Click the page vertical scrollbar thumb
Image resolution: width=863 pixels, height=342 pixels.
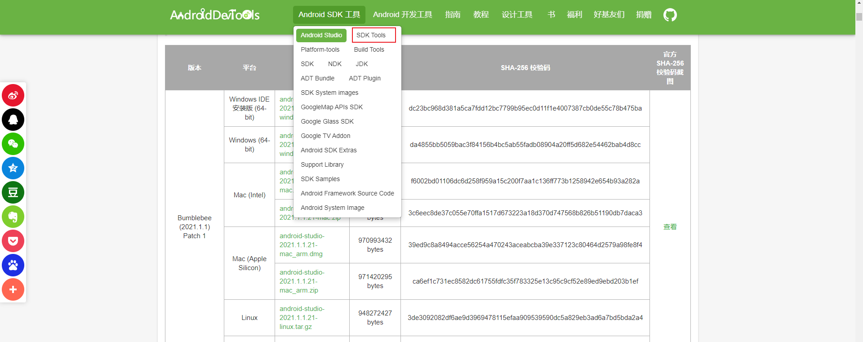point(859,17)
